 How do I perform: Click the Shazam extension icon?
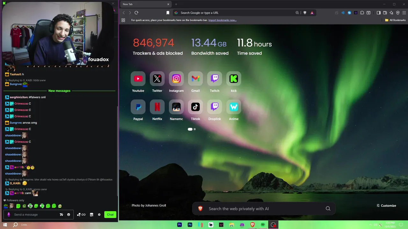pos(349,13)
